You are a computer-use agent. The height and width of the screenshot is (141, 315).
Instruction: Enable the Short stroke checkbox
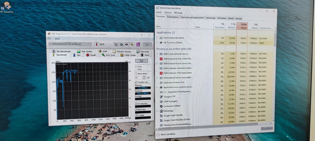(x=136, y=74)
